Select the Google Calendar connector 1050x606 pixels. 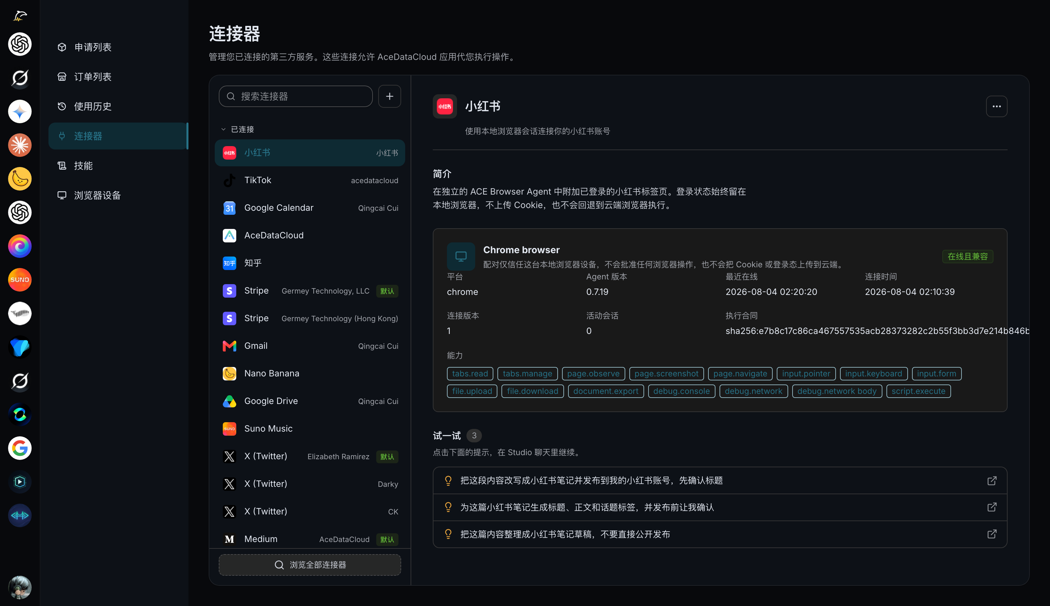pos(310,208)
